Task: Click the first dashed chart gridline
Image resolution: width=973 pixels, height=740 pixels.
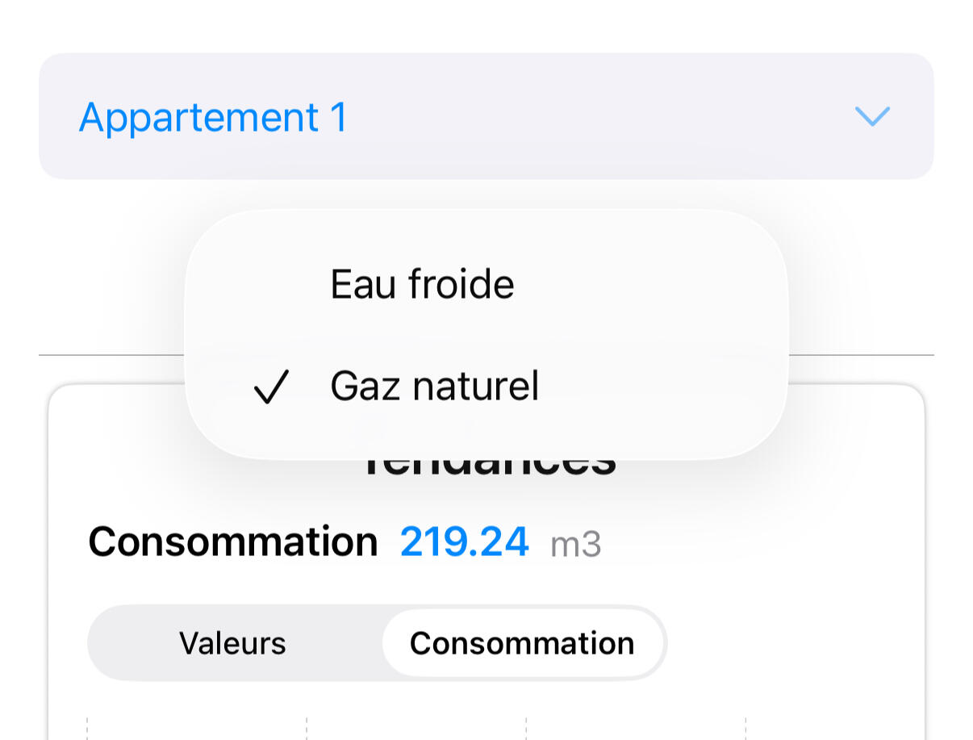Action: pyautogui.click(x=87, y=728)
